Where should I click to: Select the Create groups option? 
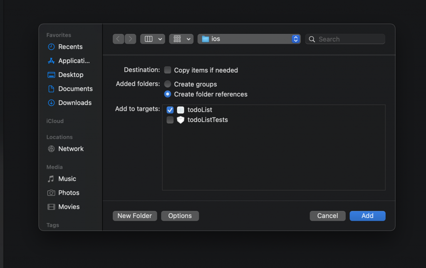point(168,84)
